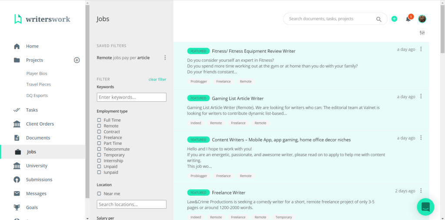445x220 pixels.
Task: Click the Search locations input field
Action: pyautogui.click(x=132, y=204)
